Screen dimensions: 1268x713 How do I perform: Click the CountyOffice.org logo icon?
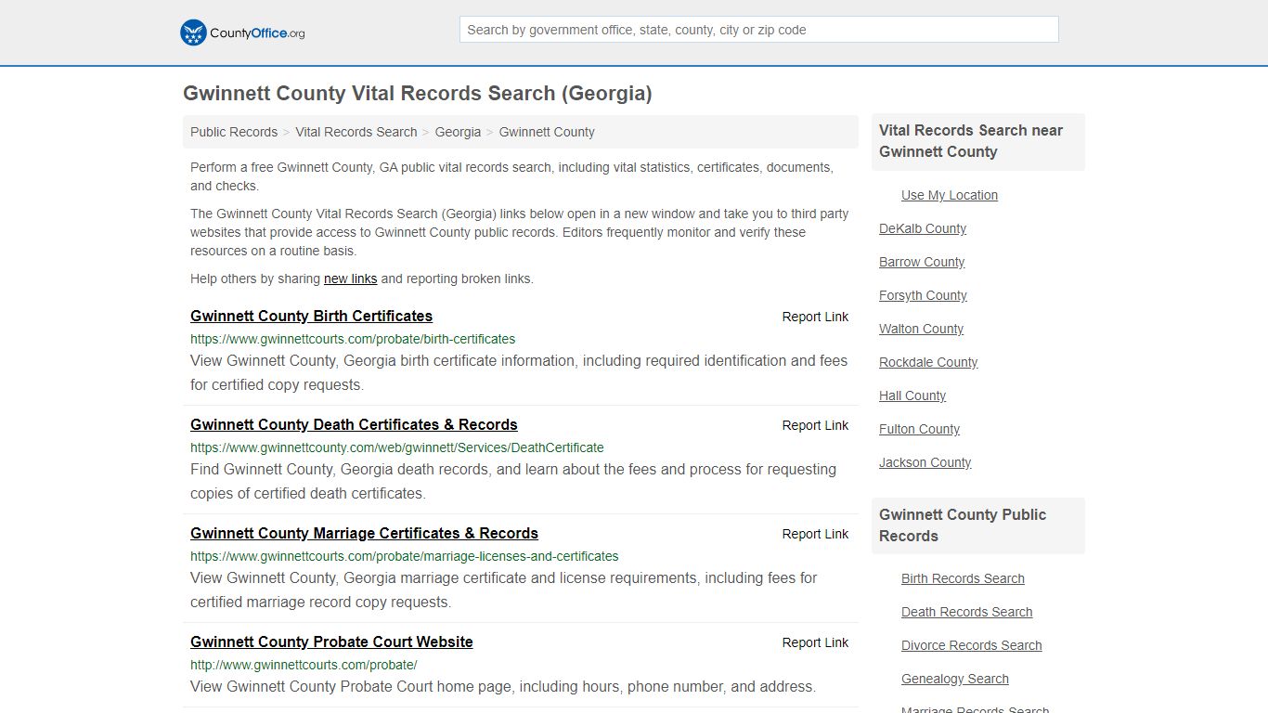(193, 32)
